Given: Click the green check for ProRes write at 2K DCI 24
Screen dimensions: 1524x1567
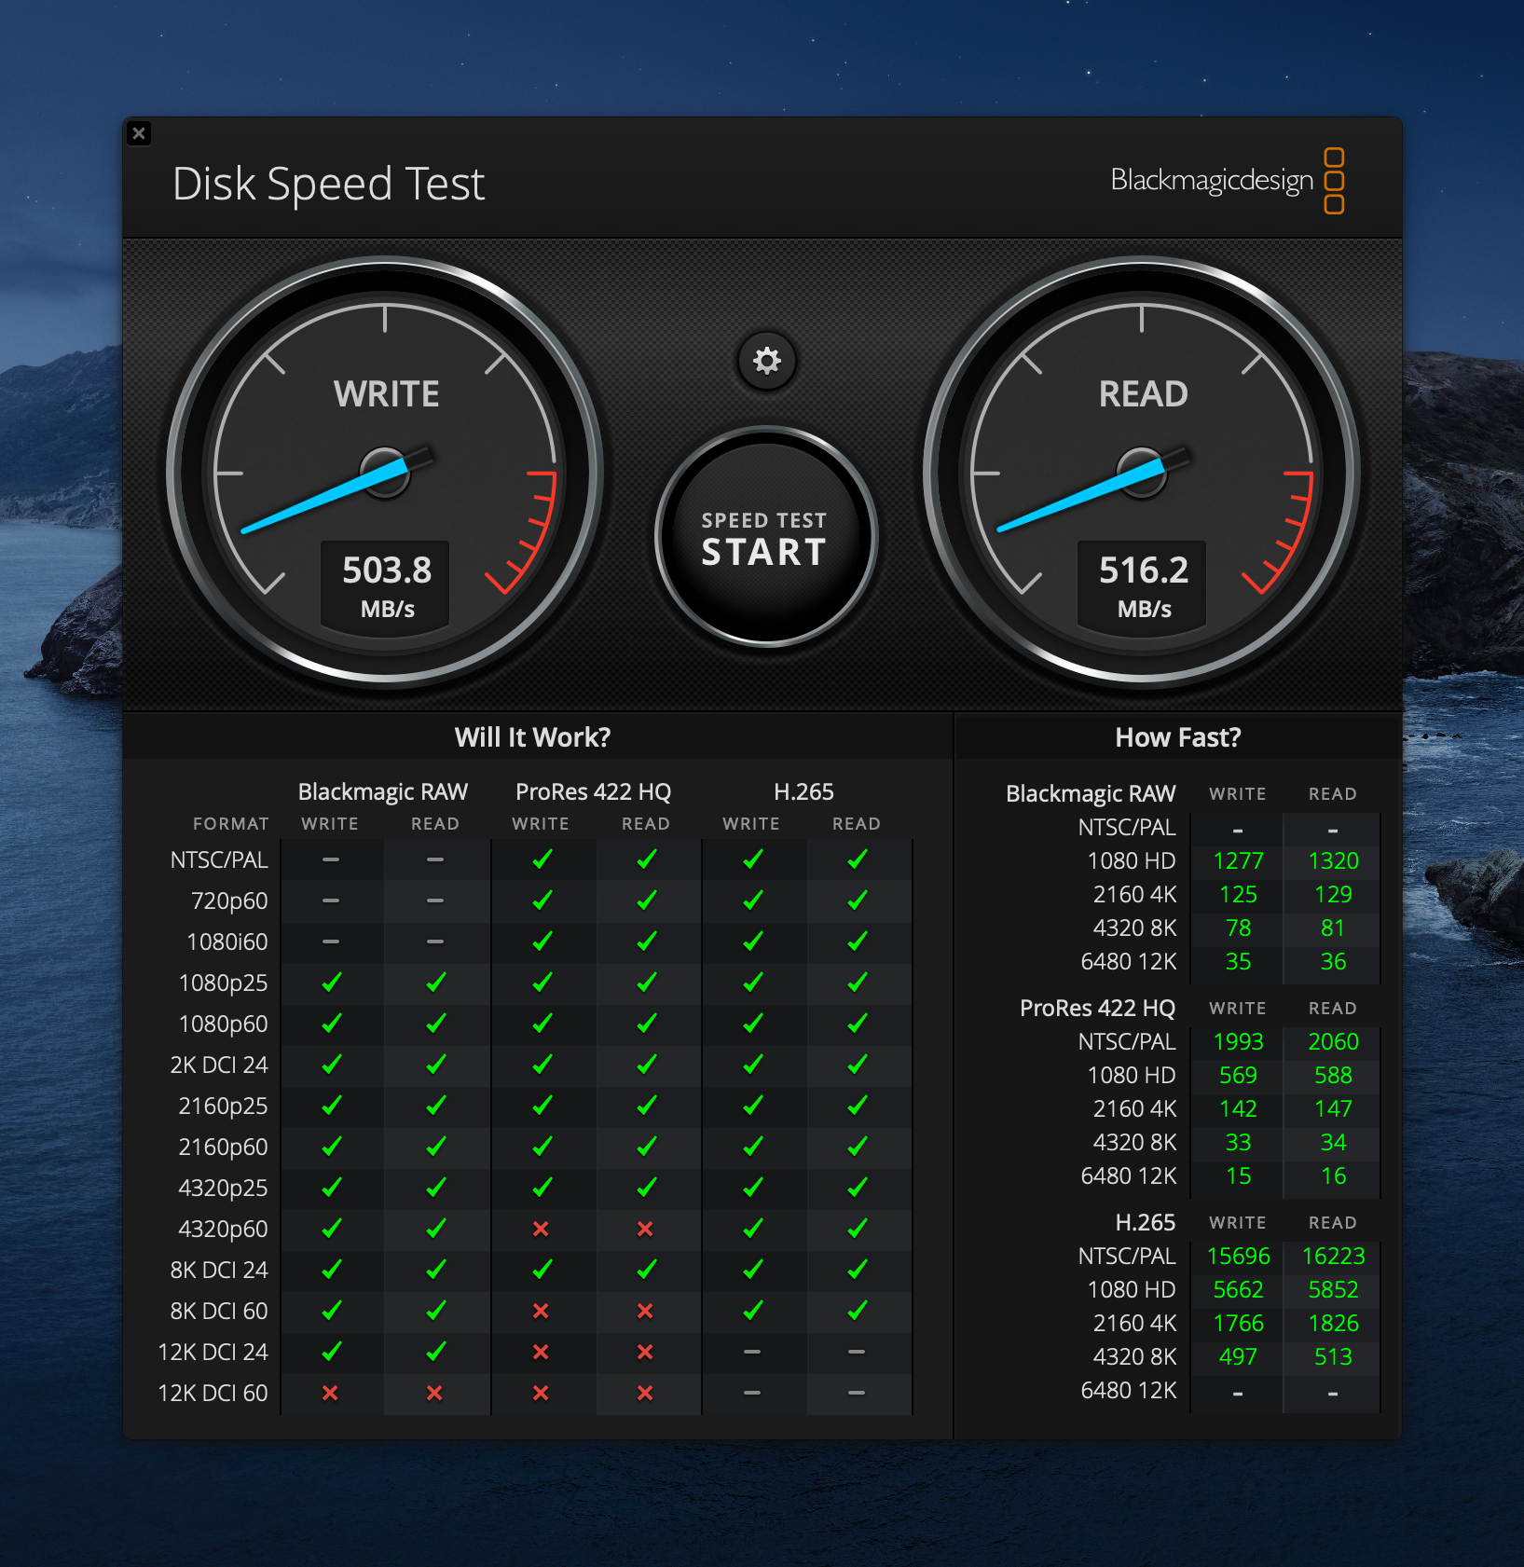Looking at the screenshot, I should click(542, 1064).
